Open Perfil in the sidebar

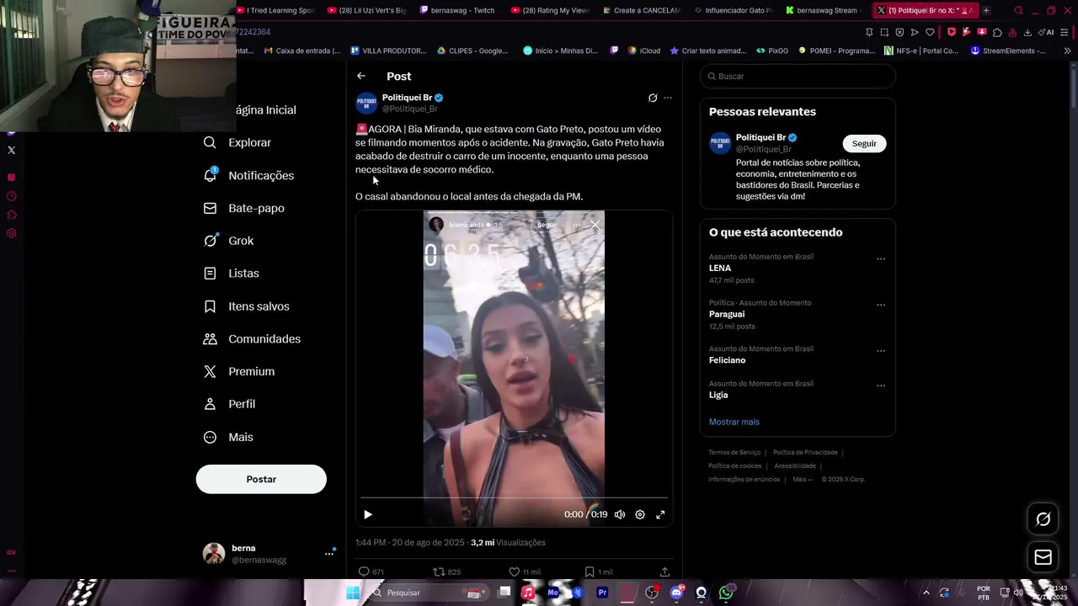[229, 404]
